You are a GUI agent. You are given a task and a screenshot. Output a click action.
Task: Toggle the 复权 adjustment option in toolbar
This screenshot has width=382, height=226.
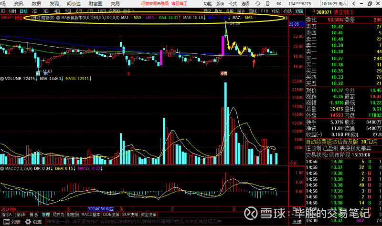point(206,11)
